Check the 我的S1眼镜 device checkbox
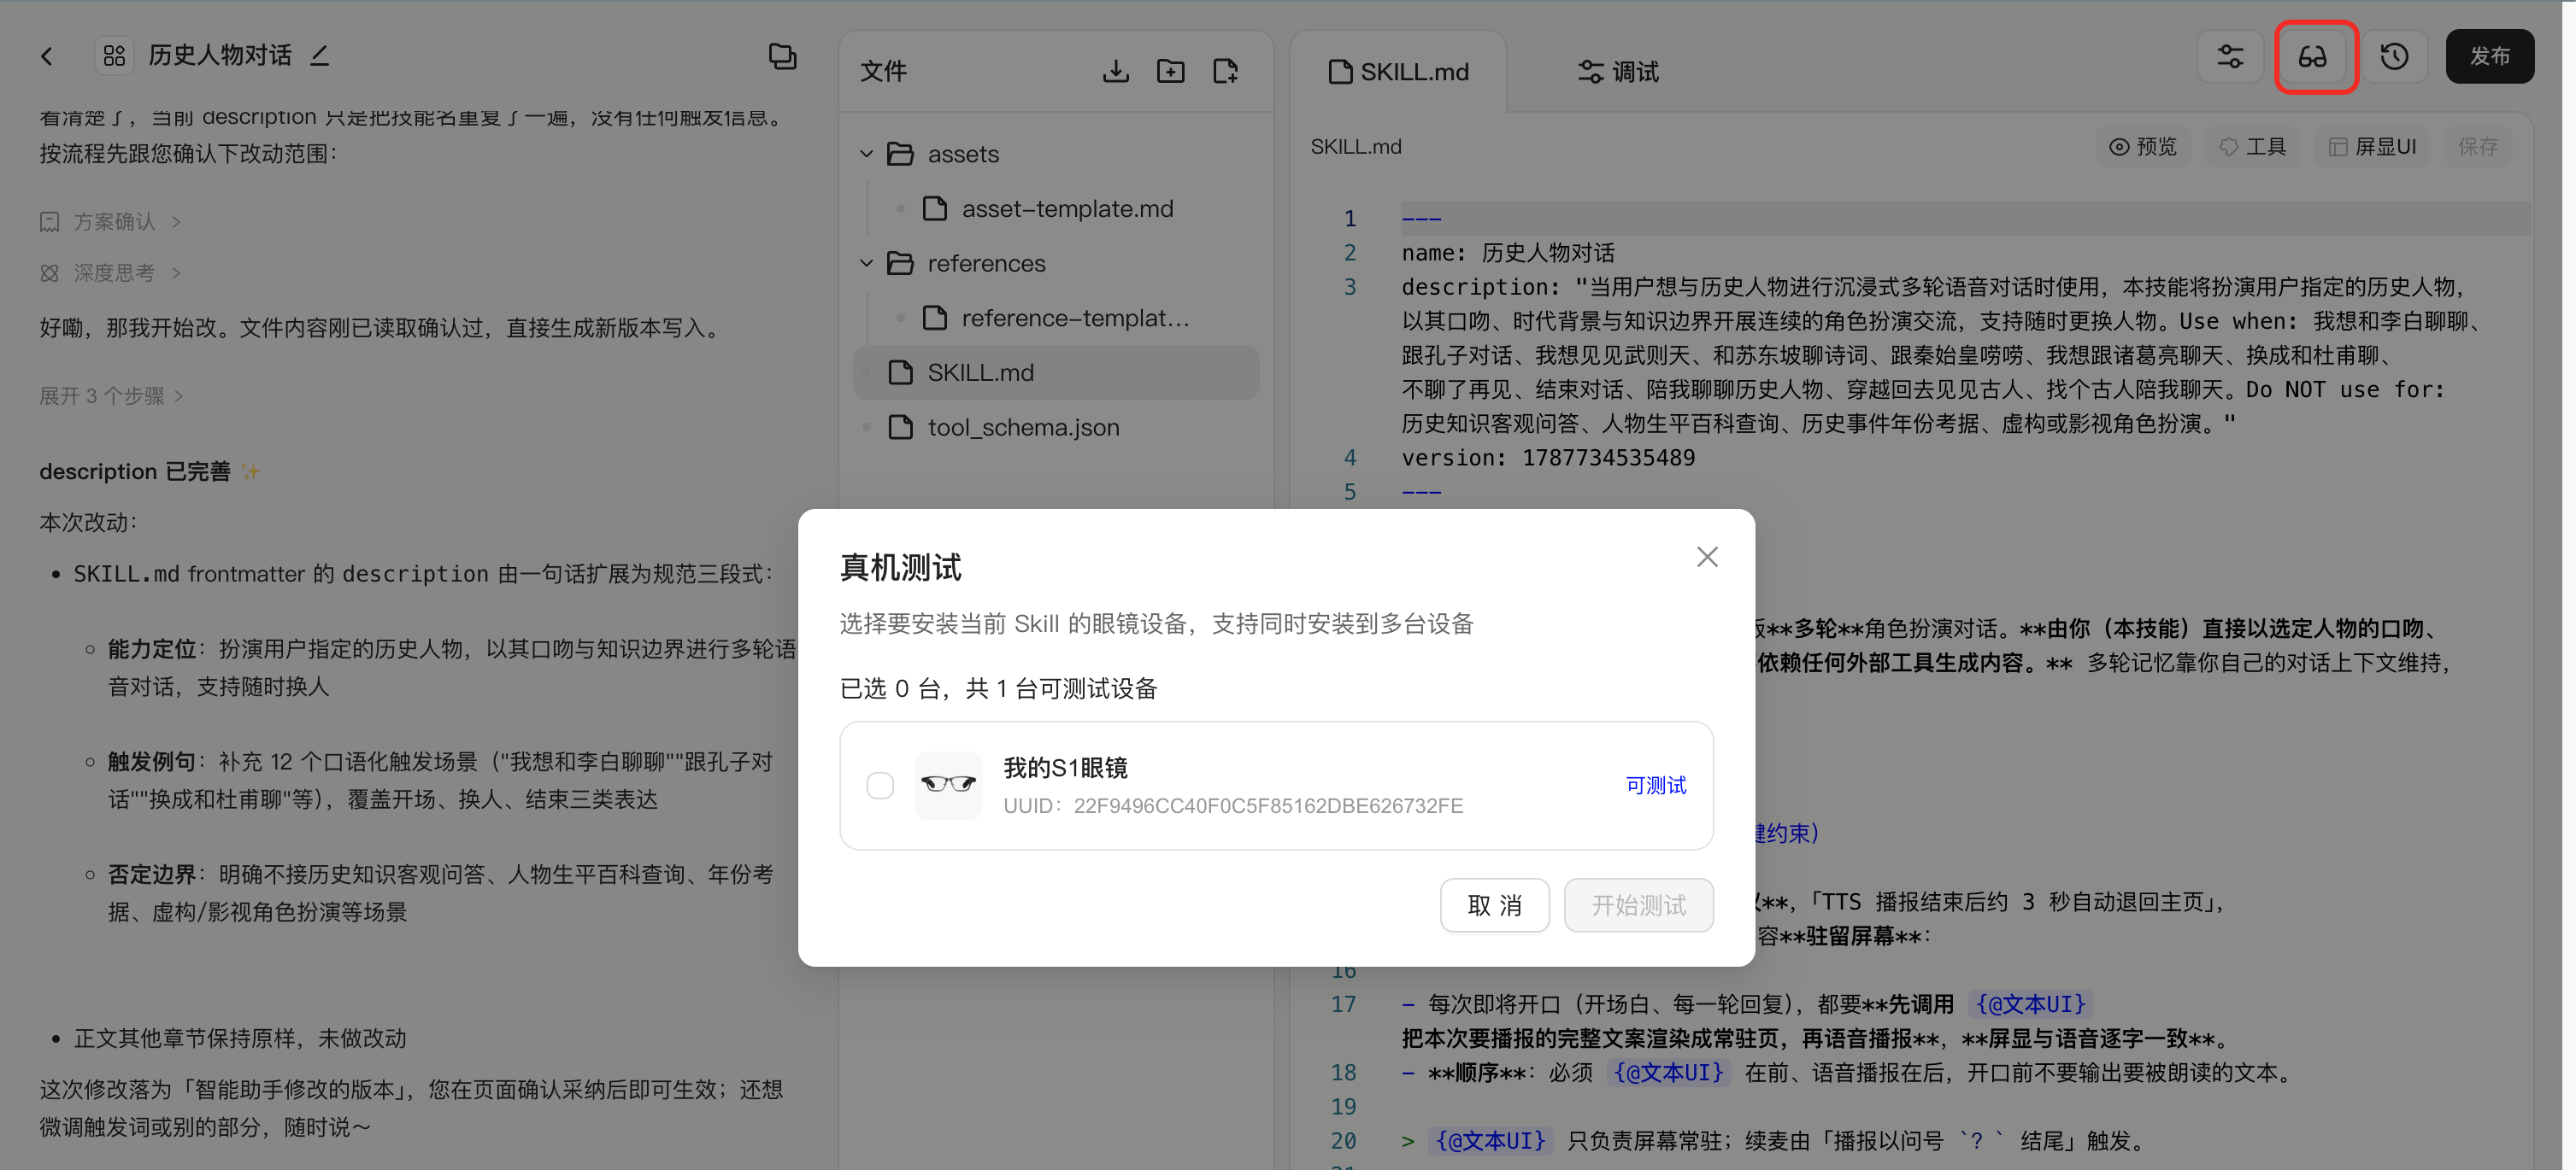Viewport: 2576px width, 1170px height. click(x=880, y=786)
